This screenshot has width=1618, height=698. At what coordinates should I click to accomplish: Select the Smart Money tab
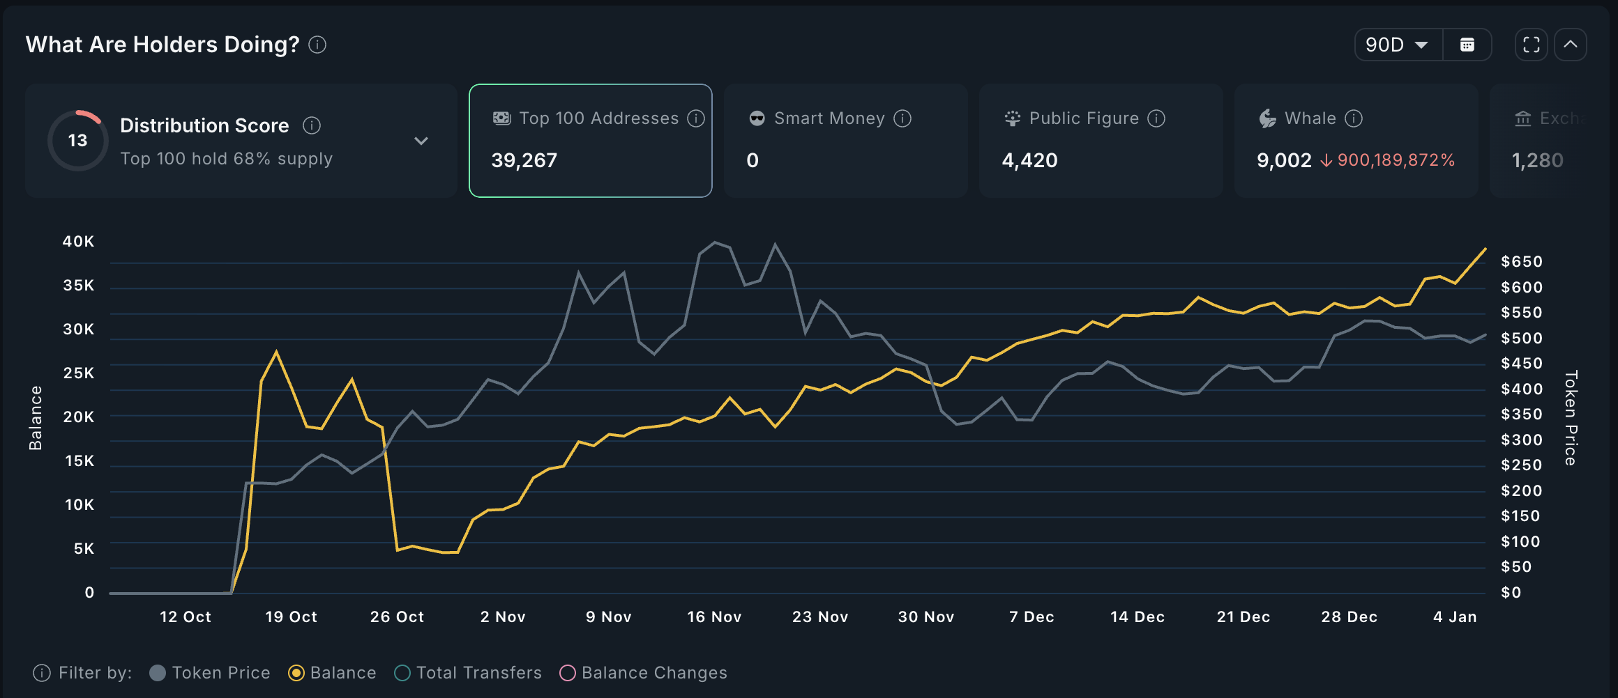(845, 141)
